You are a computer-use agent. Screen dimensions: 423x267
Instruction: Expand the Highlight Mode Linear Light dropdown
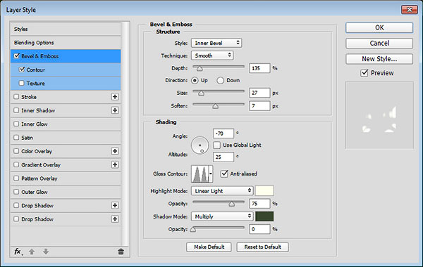coord(222,190)
